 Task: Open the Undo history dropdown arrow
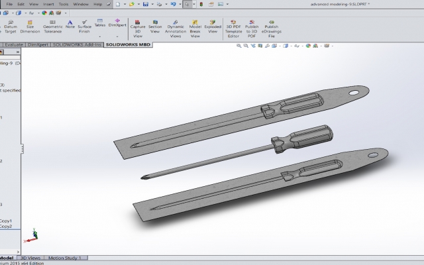pyautogui.click(x=180, y=4)
